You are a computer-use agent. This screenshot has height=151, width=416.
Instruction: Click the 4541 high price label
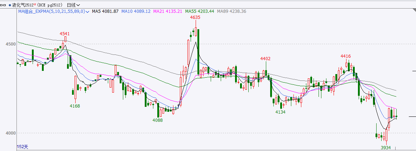click(x=64, y=34)
